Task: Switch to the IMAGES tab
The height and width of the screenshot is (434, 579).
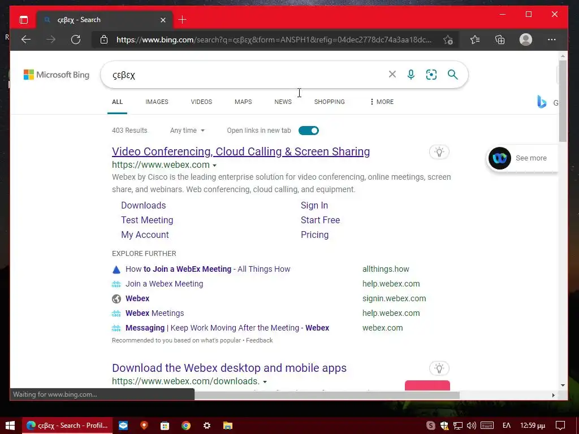Action: [157, 102]
